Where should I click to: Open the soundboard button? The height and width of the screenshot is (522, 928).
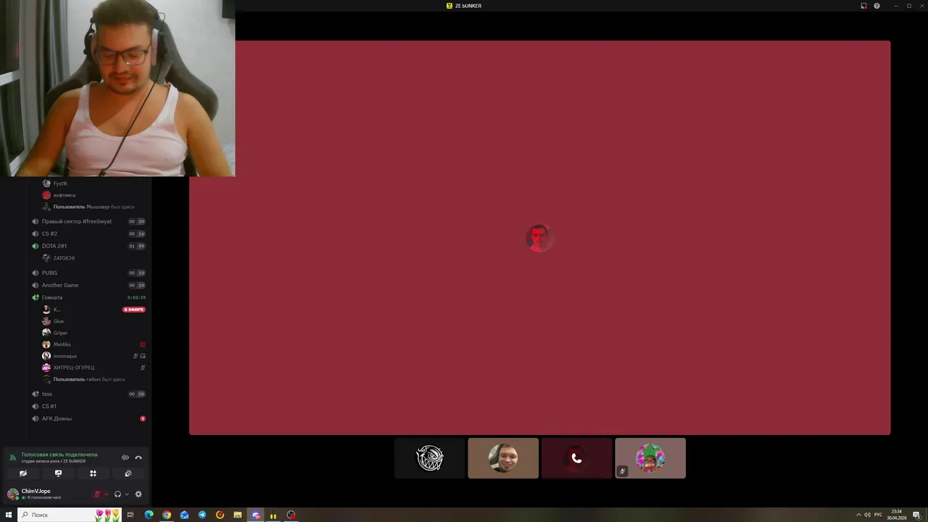[128, 473]
